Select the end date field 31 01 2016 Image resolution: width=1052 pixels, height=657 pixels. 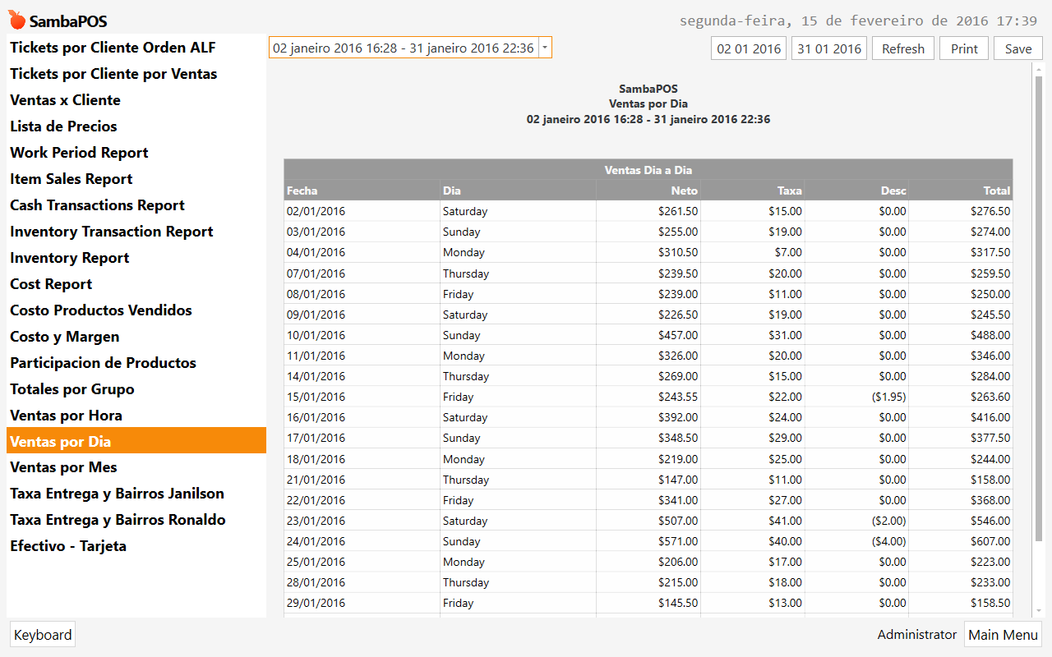tap(829, 48)
